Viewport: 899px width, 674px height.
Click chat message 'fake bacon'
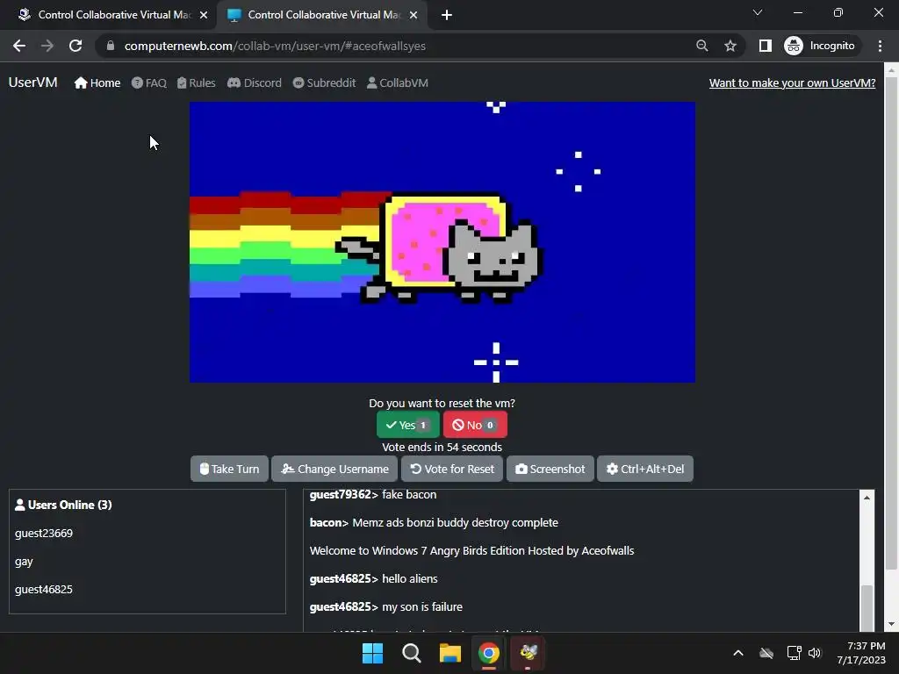pos(409,495)
